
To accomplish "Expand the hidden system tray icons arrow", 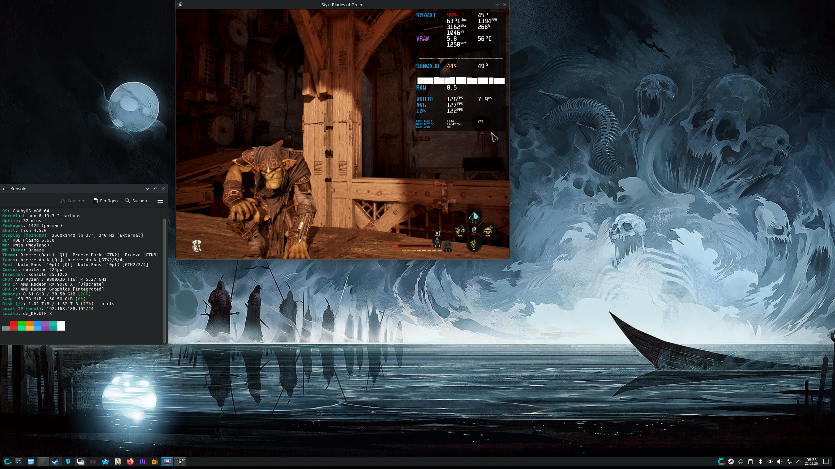I will [x=799, y=462].
